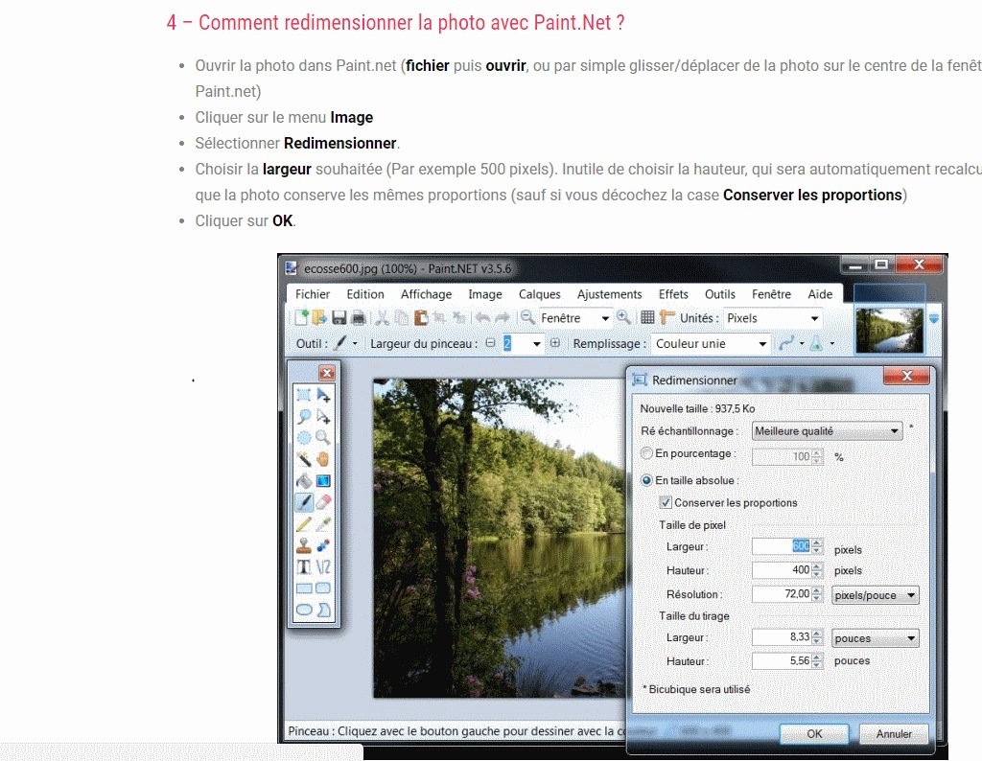The image size is (982, 761).
Task: Confirm resize with OK button
Action: (814, 733)
